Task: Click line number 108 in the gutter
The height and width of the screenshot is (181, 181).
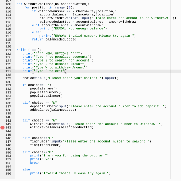Action: (8, 4)
